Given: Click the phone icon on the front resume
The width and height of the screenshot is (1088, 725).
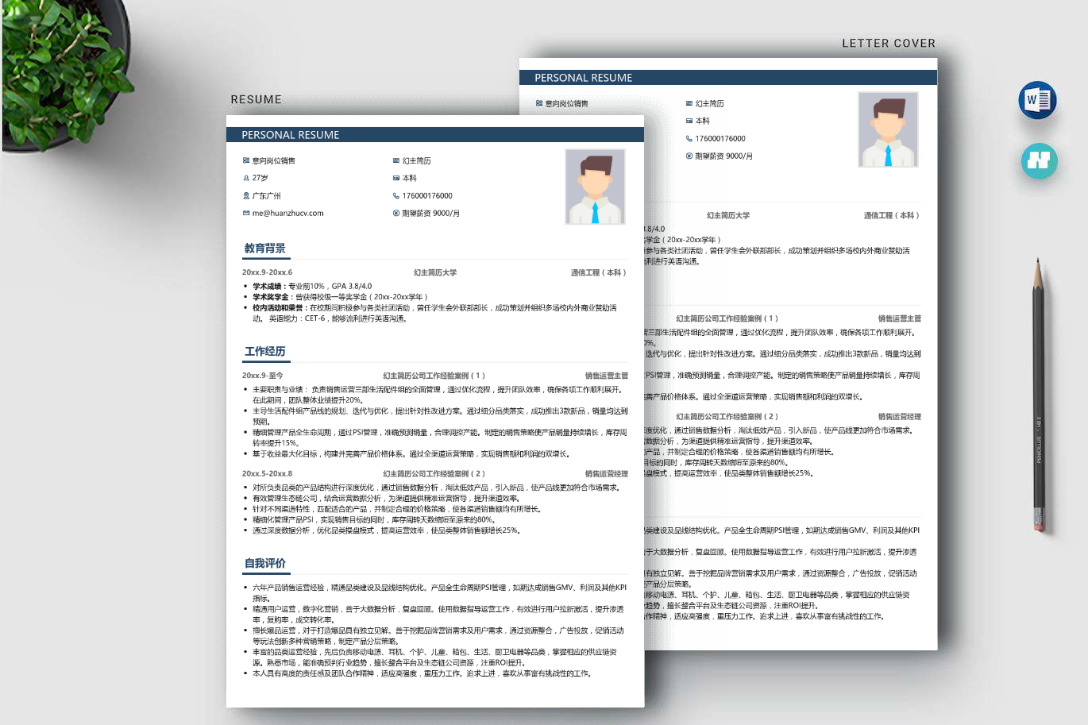Looking at the screenshot, I should coord(396,195).
